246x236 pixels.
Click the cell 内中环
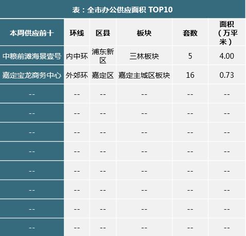pyautogui.click(x=77, y=56)
